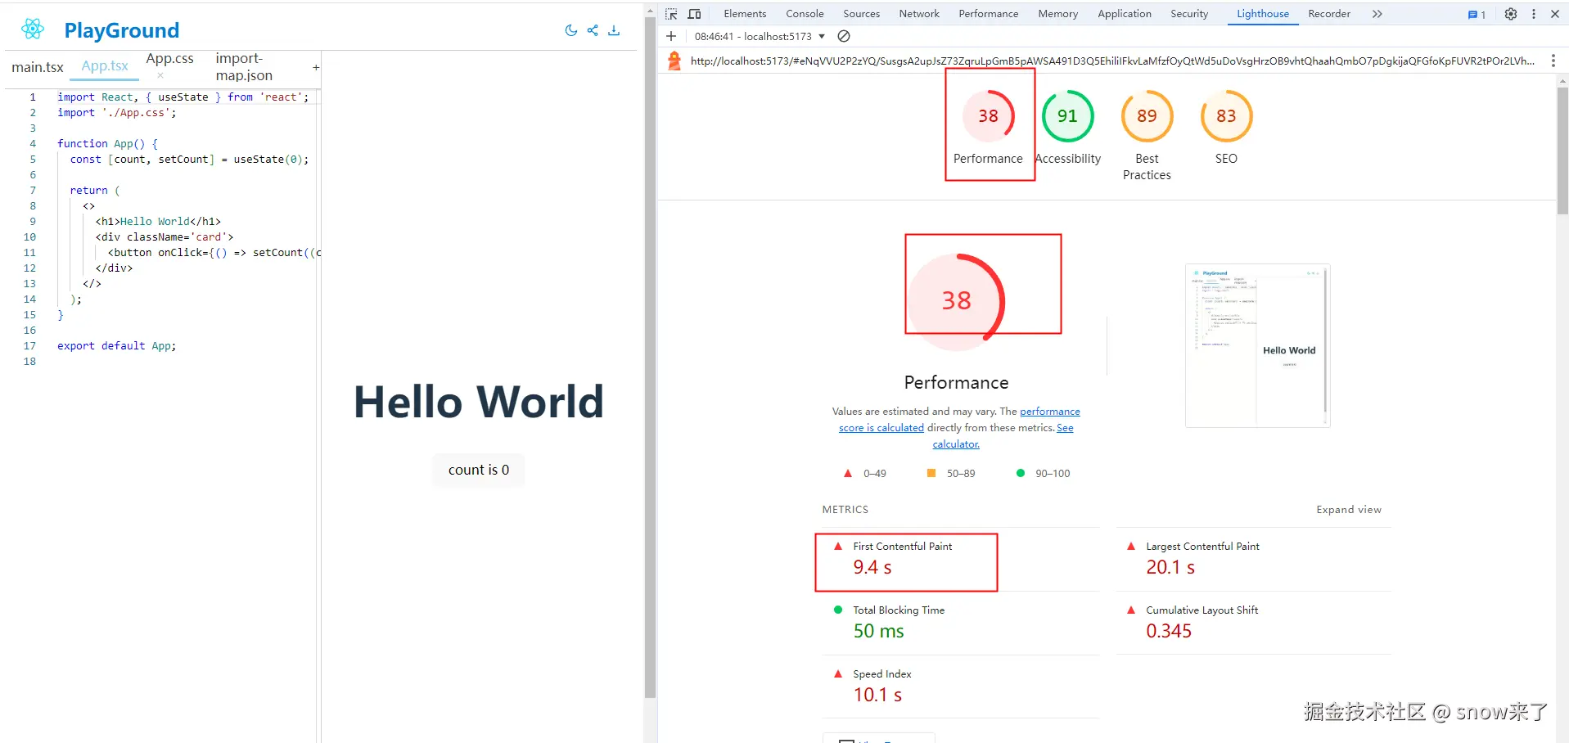The image size is (1569, 743).
Task: Toggle dark theme with the moon icon
Action: [x=571, y=30]
